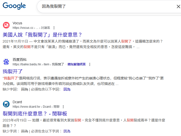181x136 pixels.
Task: Click 因為 must-include link under Dcard result
Action: tap(67, 131)
